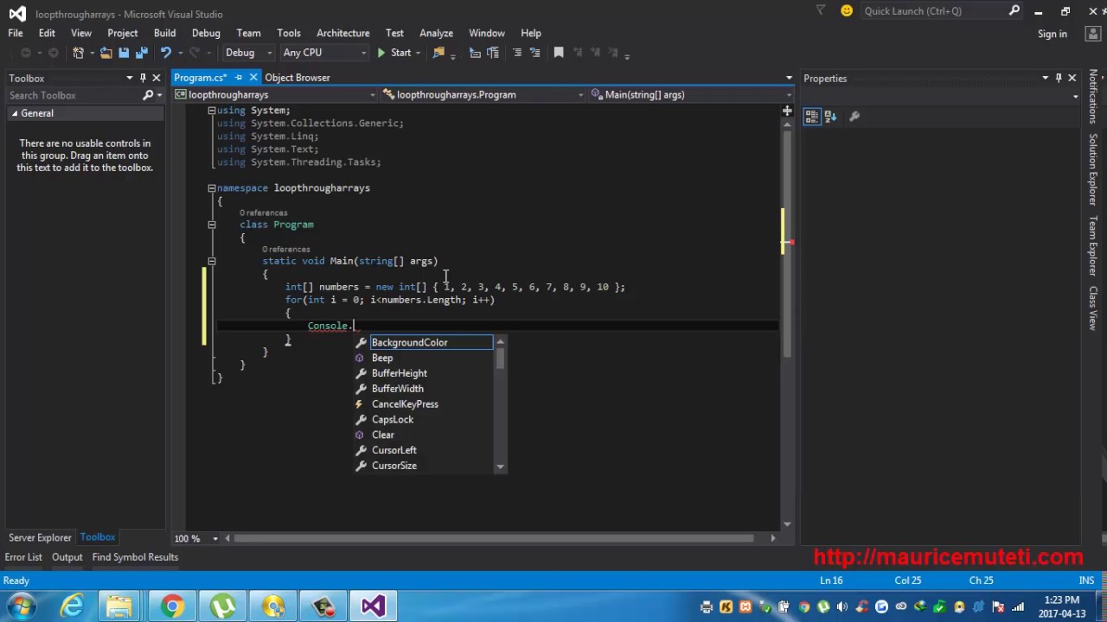Click the Open File toolbar icon
Viewport: 1107px width, 622px height.
[x=106, y=53]
